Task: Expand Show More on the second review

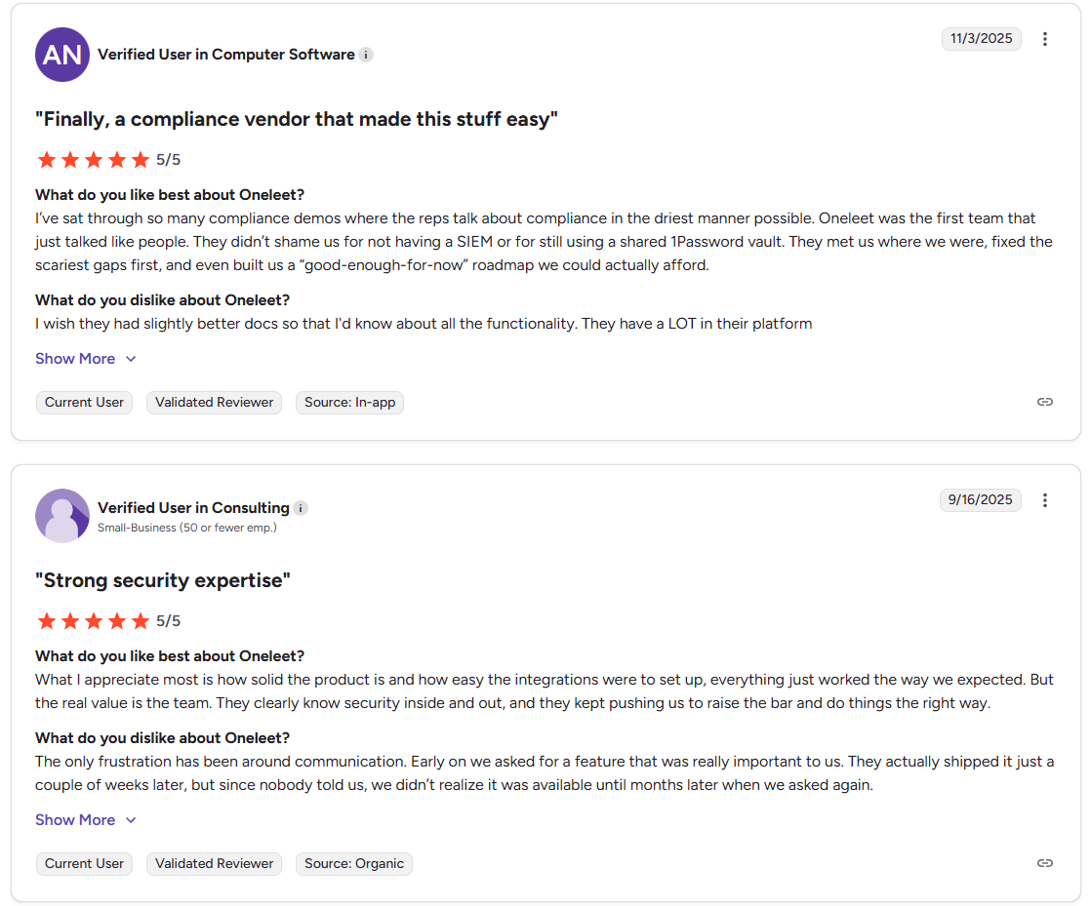Action: 86,819
